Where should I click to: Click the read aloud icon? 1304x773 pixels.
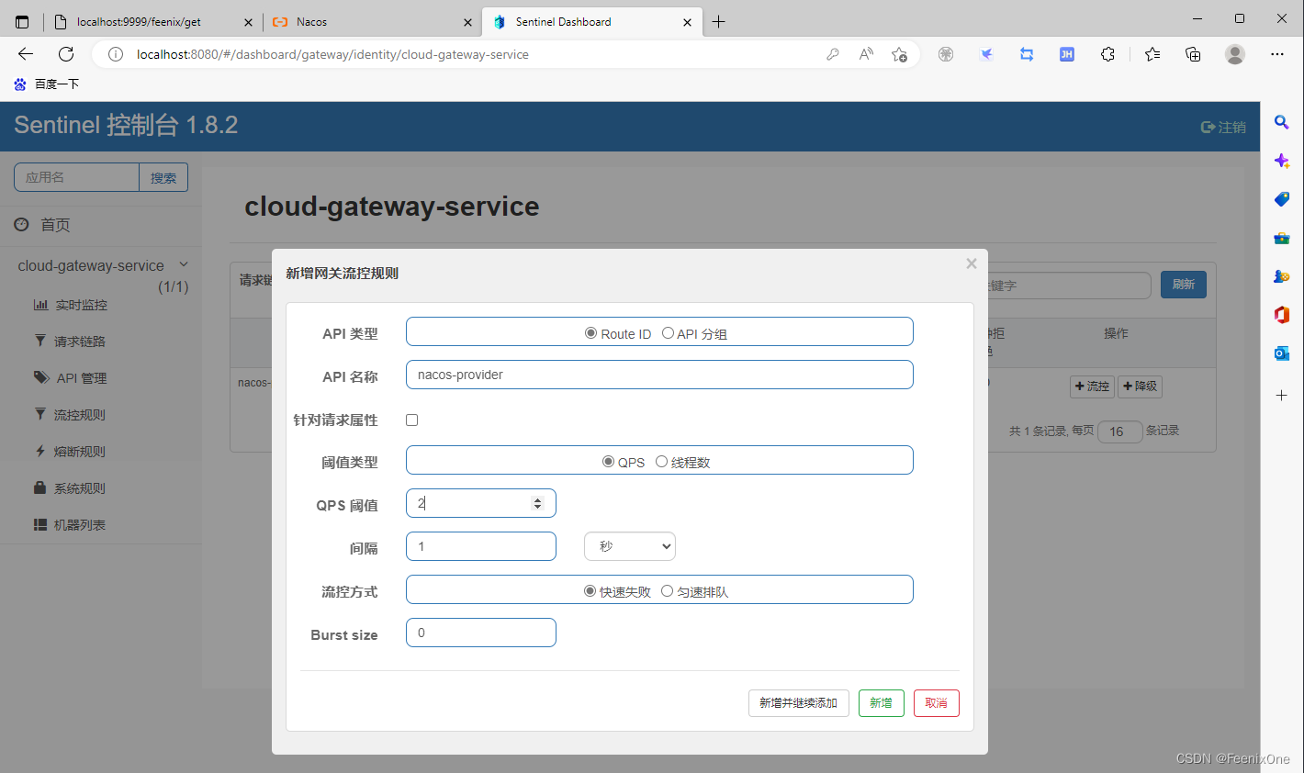pyautogui.click(x=866, y=54)
